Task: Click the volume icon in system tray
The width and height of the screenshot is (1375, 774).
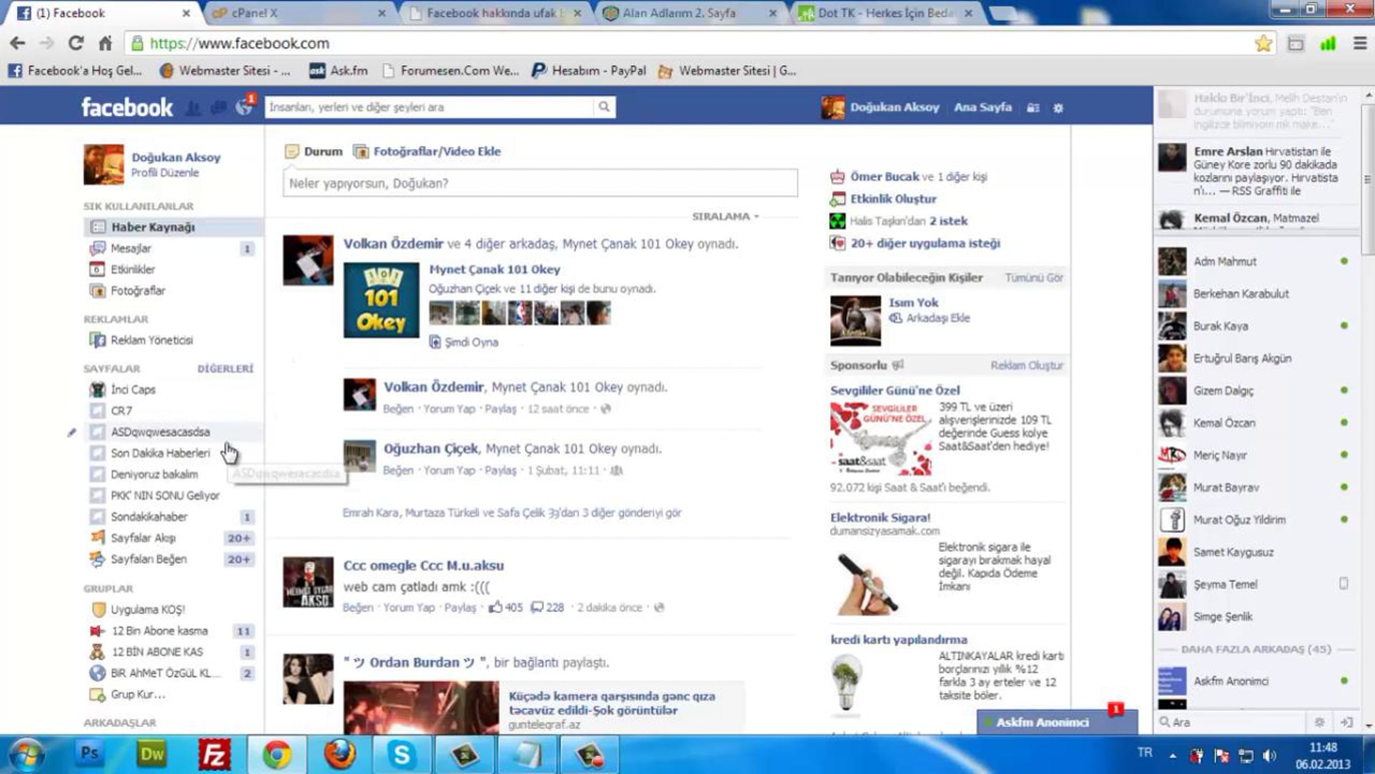Action: [1269, 756]
